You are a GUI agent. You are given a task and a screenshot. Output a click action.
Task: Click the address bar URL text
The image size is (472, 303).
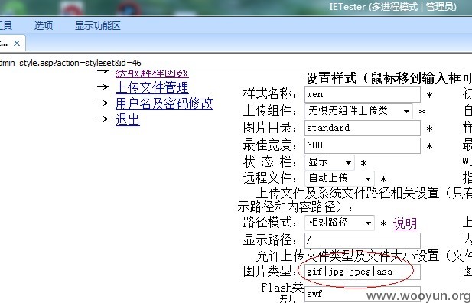pyautogui.click(x=70, y=63)
